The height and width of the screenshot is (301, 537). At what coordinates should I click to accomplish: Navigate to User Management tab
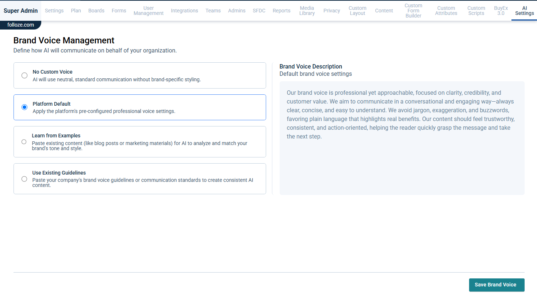(149, 11)
